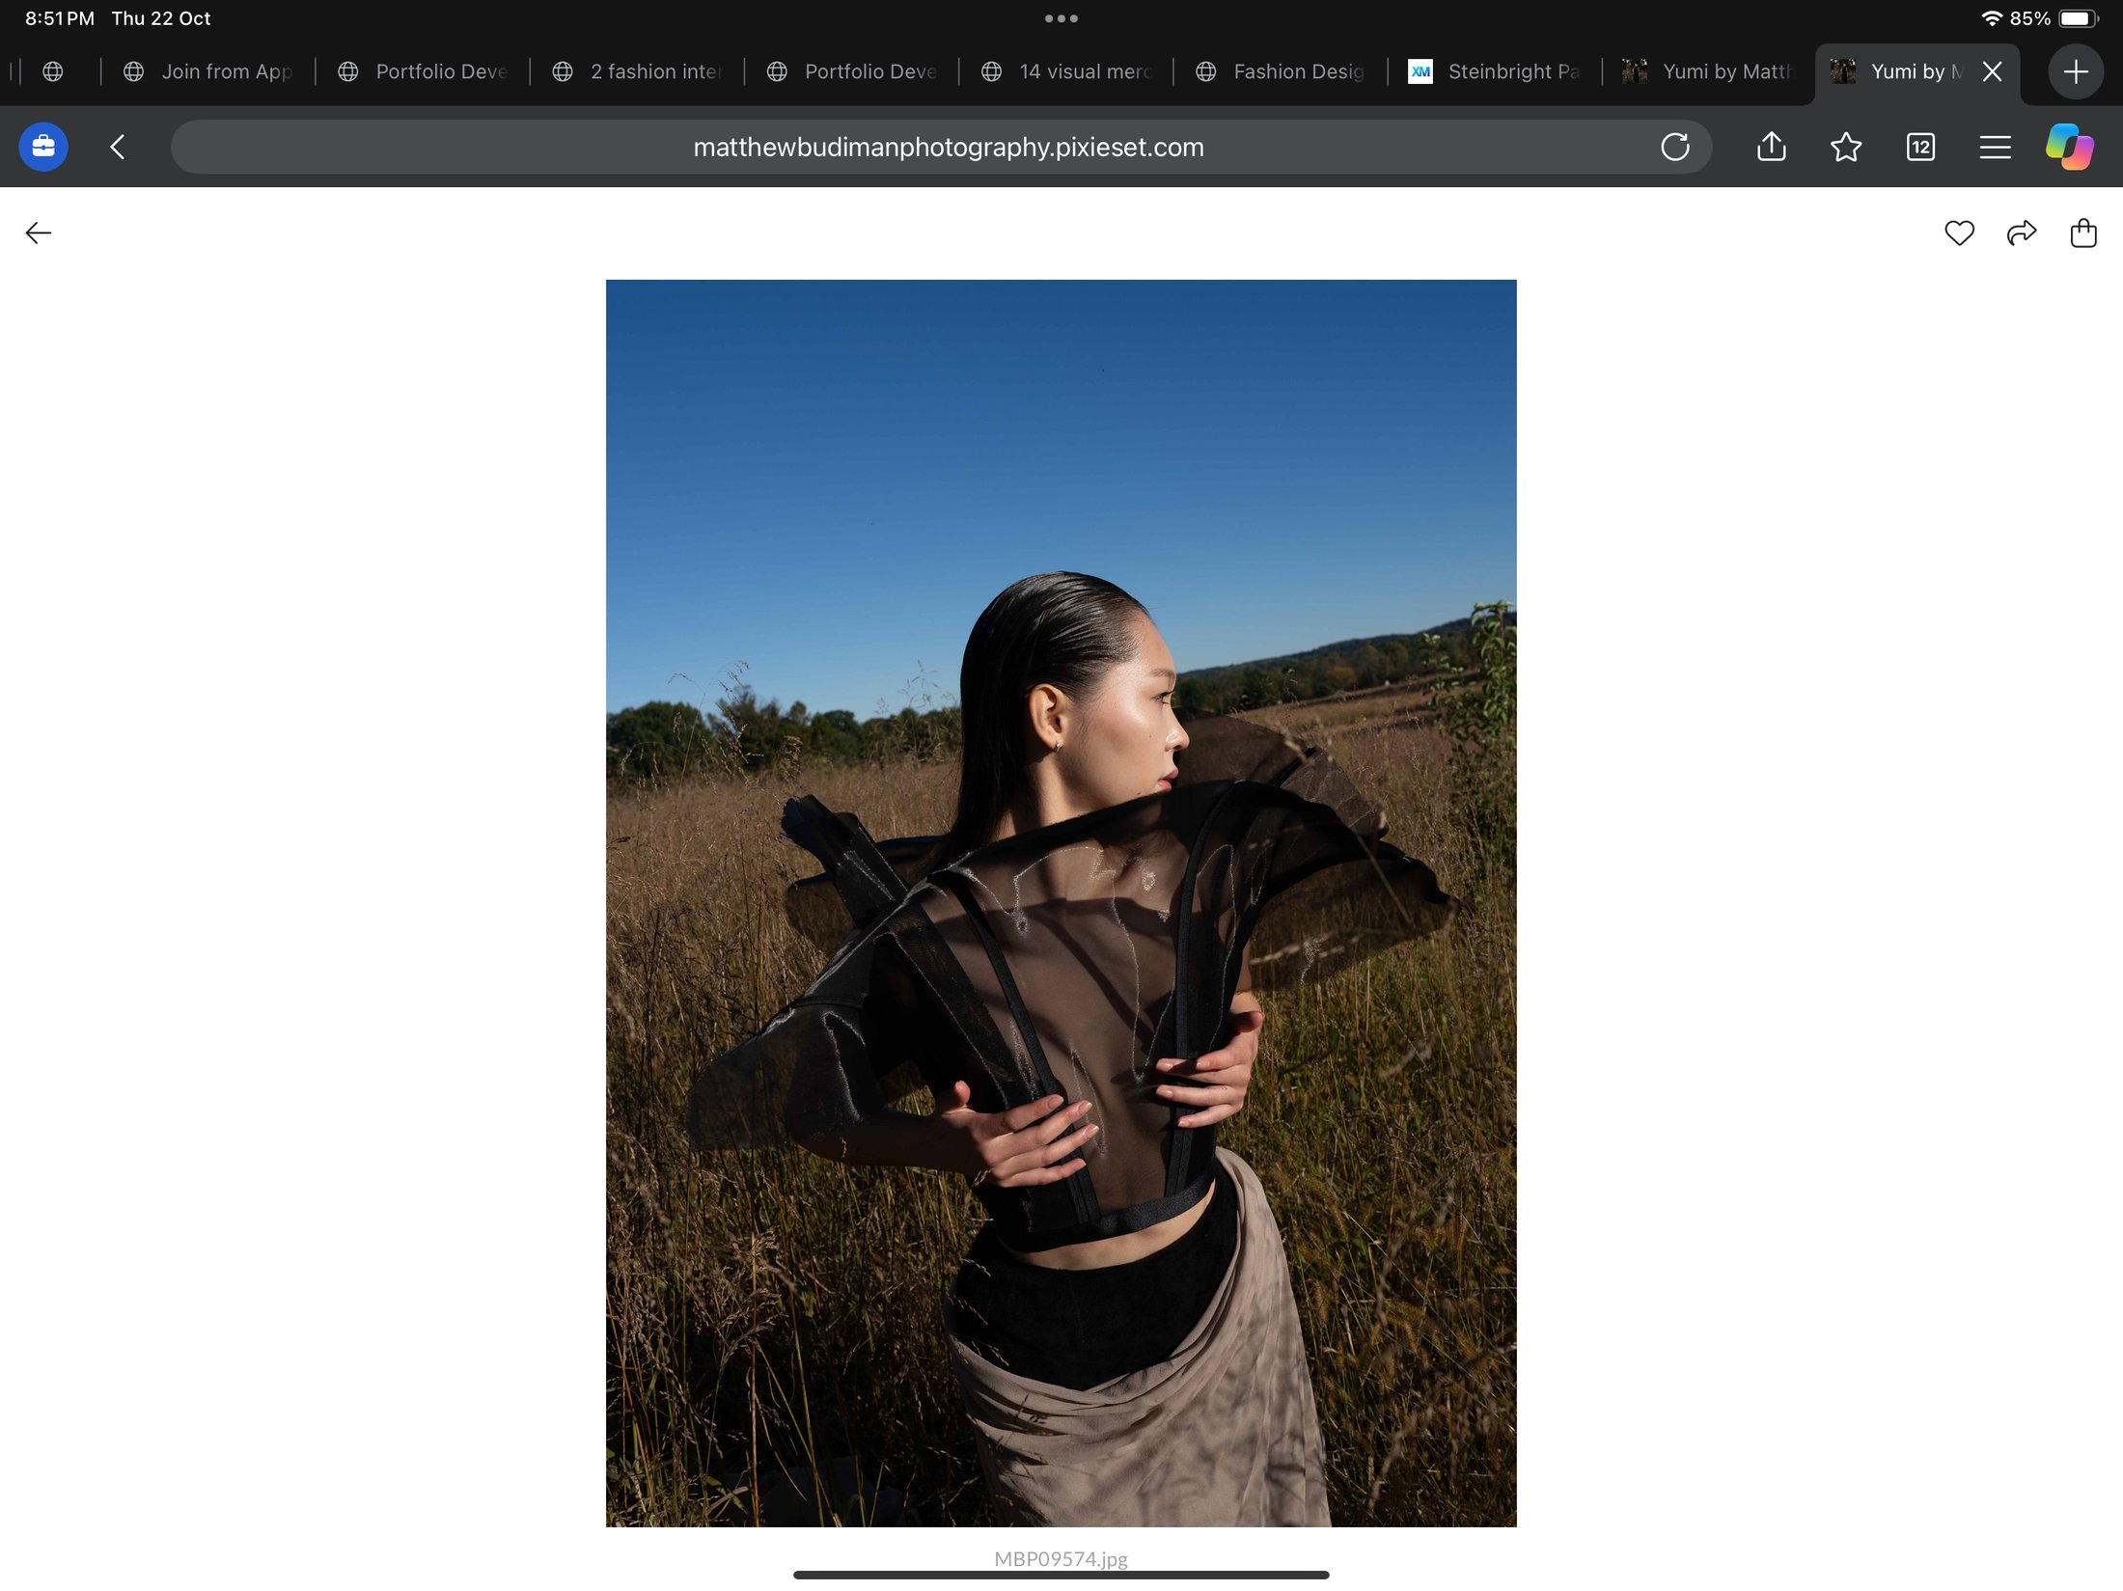Switch to the Yumi by Matth tab
Viewport: 2123px width, 1591px height.
click(1709, 71)
